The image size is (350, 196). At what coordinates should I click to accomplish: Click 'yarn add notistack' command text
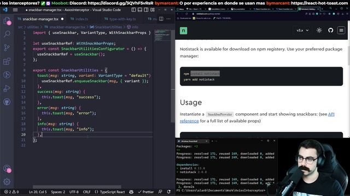coord(199,79)
